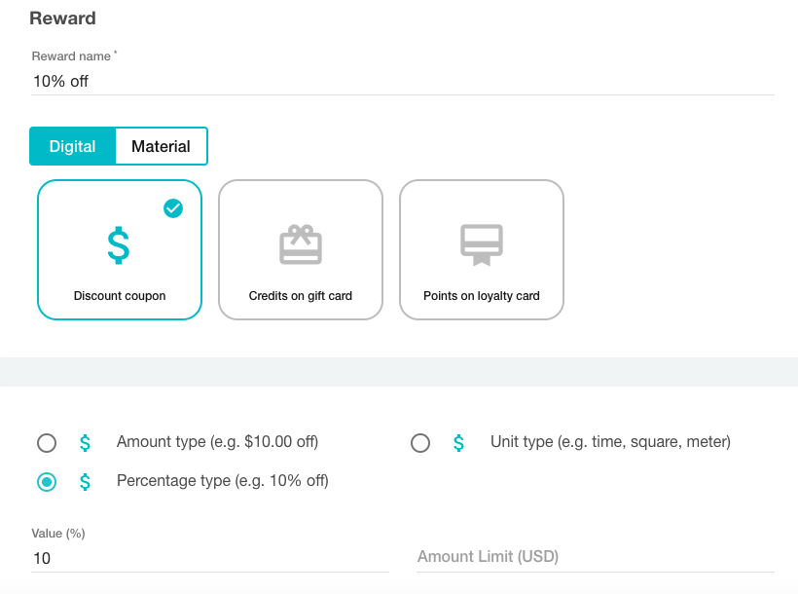Click the Unit type (e.g. time, square, meter) text
The width and height of the screenshot is (798, 594).
610,442
